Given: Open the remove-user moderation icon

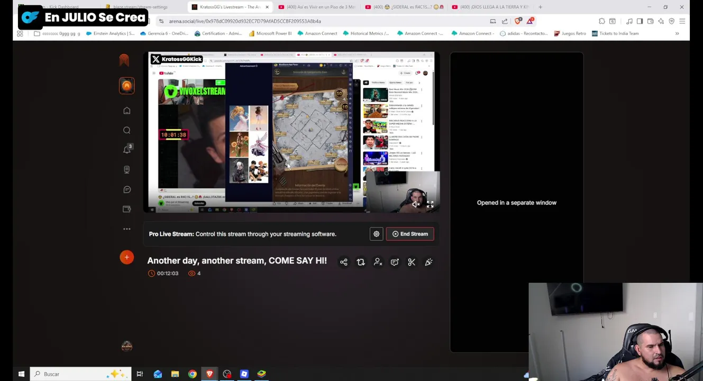Looking at the screenshot, I should coord(378,262).
